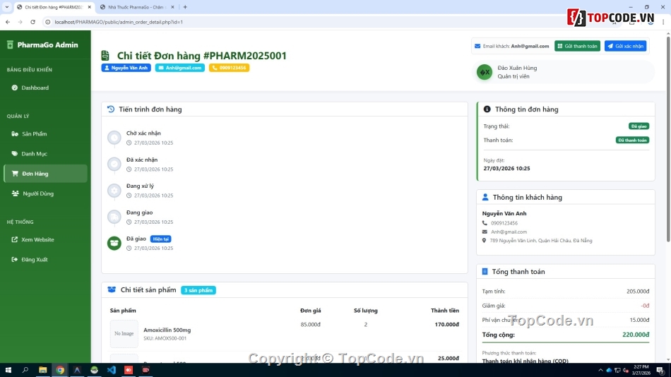Switch to Nhà Thuốc PharmaGo browser tab

tap(137, 7)
